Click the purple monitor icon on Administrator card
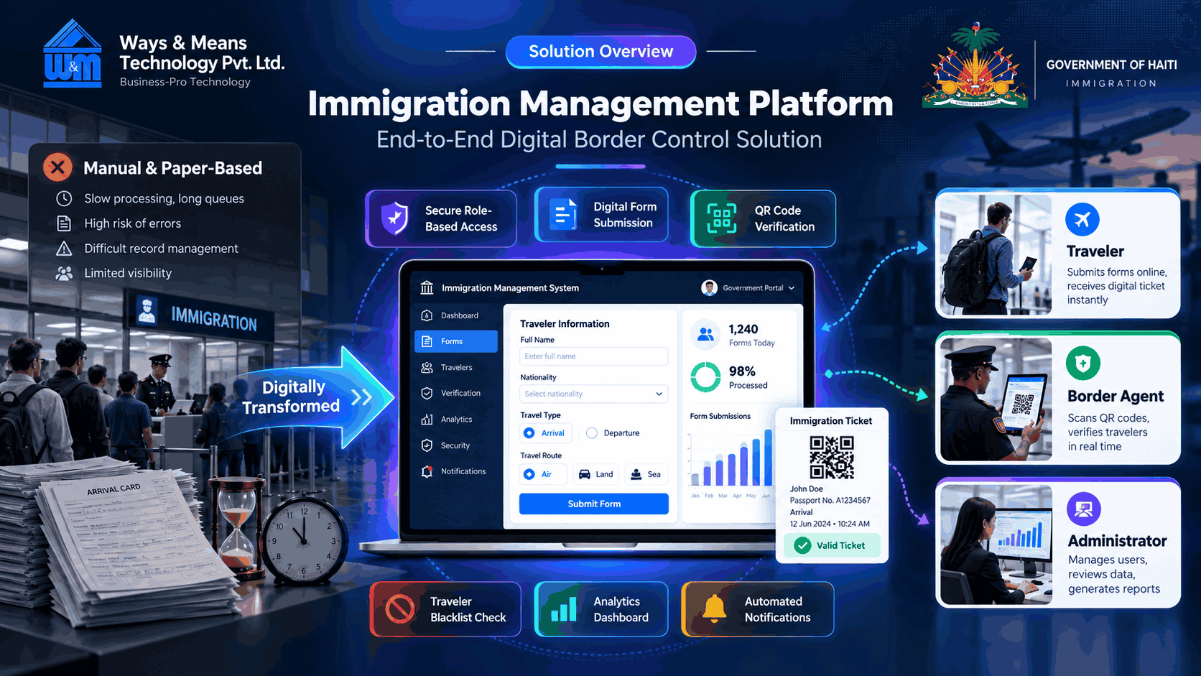 point(1084,509)
